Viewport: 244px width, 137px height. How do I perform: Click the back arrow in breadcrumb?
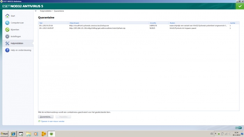click(x=36, y=11)
